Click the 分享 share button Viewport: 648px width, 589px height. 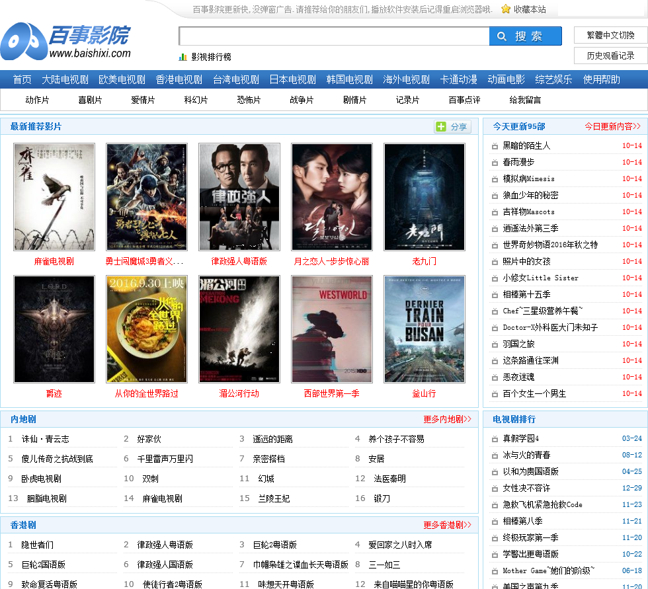click(453, 126)
